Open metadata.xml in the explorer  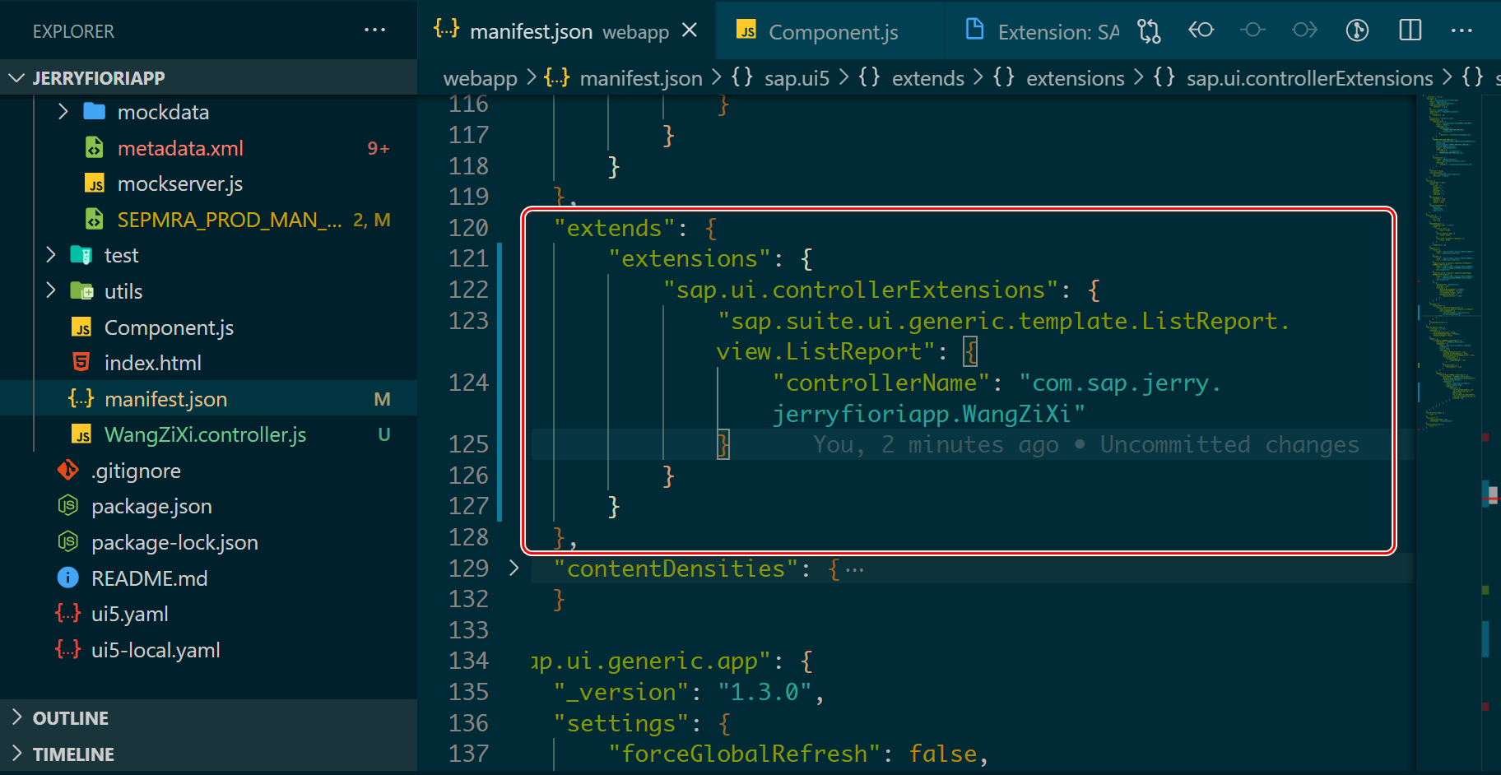point(180,148)
